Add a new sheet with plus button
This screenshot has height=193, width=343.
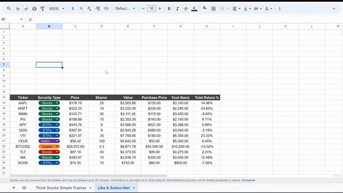pyautogui.click(x=14, y=188)
